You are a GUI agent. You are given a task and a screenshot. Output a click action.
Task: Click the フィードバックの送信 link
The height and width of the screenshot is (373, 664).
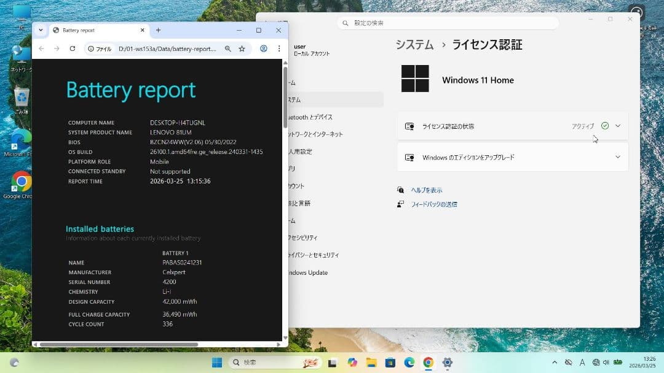click(x=436, y=204)
